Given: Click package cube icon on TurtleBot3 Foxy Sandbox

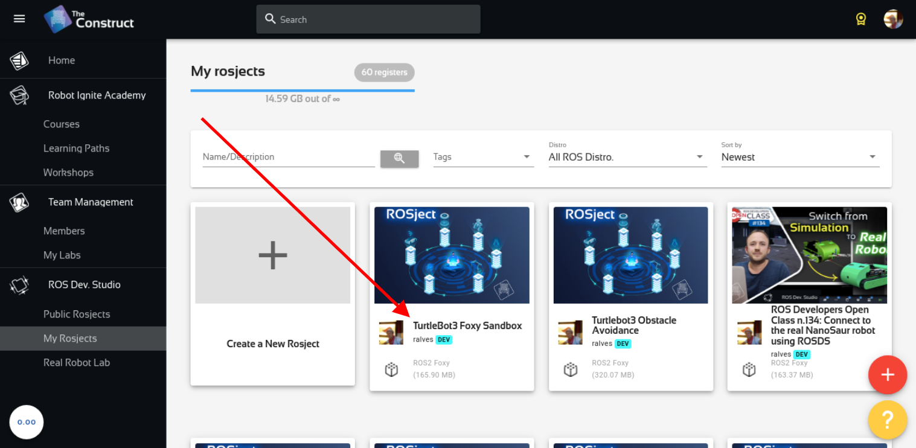Looking at the screenshot, I should (391, 370).
